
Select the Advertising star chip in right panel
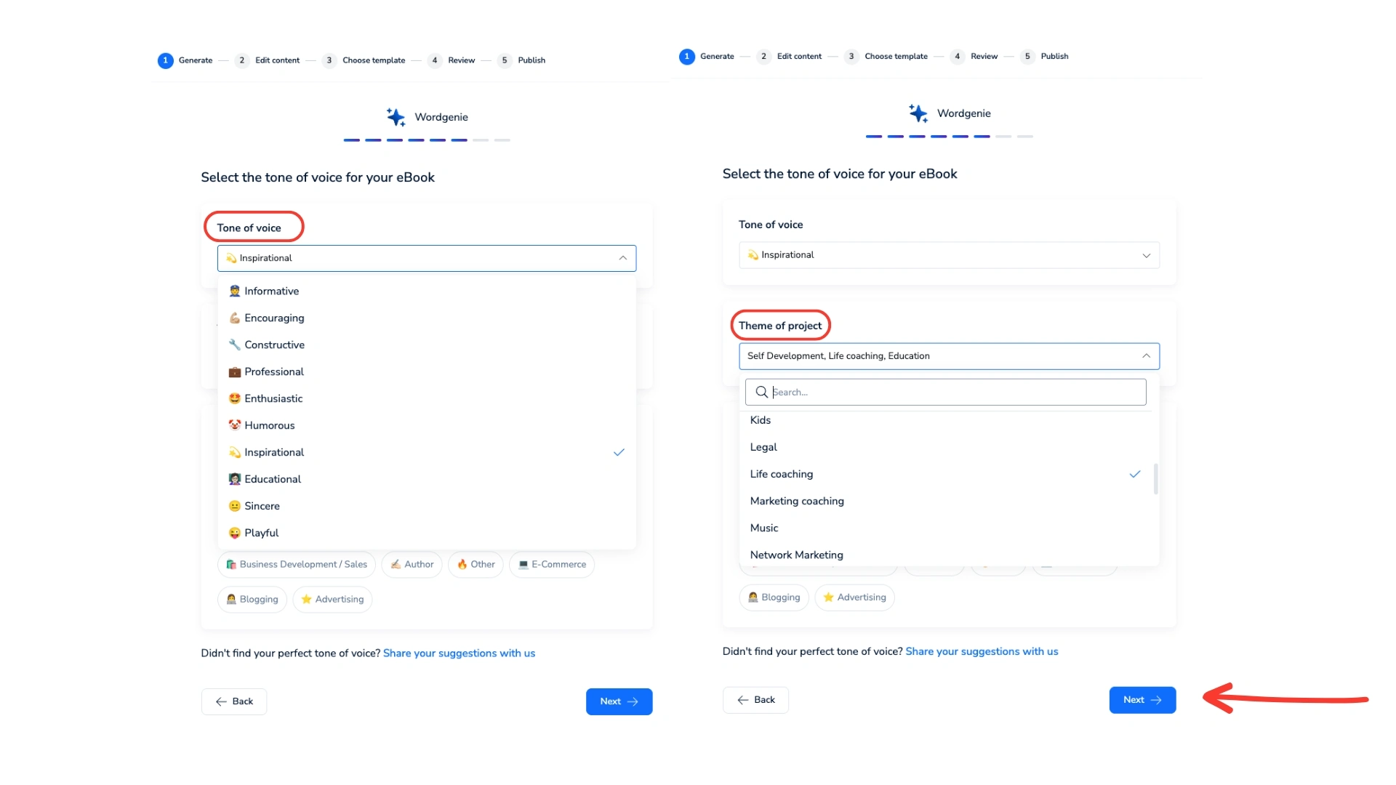pos(854,597)
